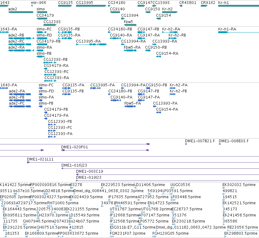Select the CG13995-RA transcript
The height and width of the screenshot is (238, 259).
point(91,44)
